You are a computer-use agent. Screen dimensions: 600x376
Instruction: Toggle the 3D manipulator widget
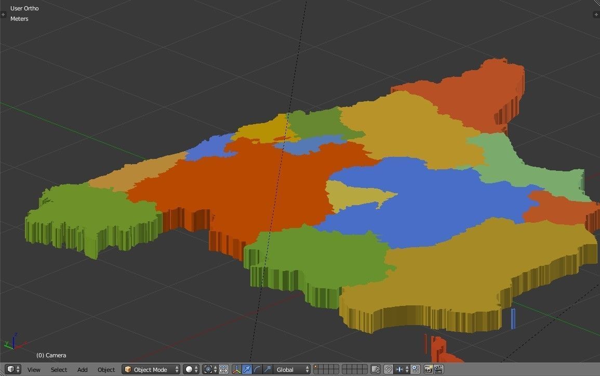click(236, 369)
